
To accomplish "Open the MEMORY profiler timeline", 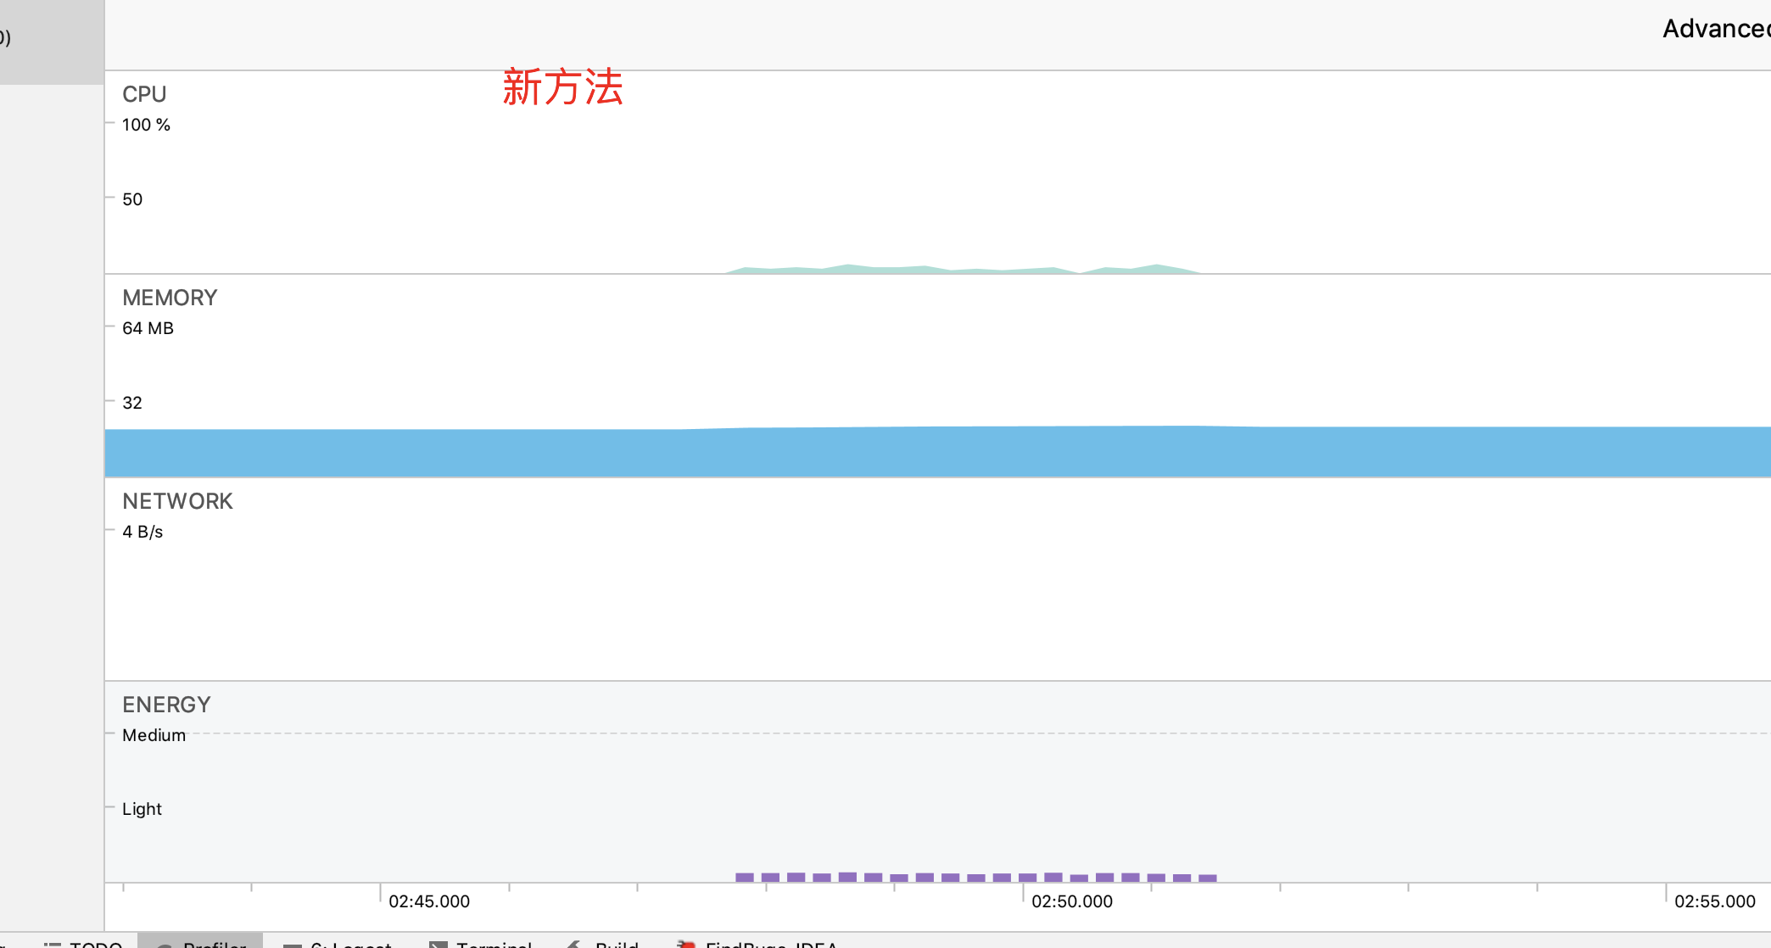I will 937,376.
